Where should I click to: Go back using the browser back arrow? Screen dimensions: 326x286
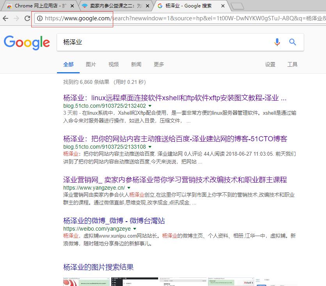tap(5, 18)
